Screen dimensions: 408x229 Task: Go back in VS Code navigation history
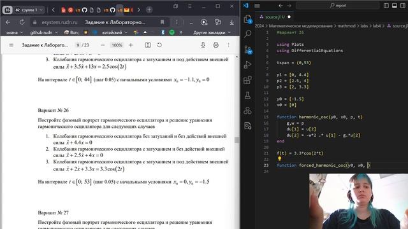tap(280, 6)
